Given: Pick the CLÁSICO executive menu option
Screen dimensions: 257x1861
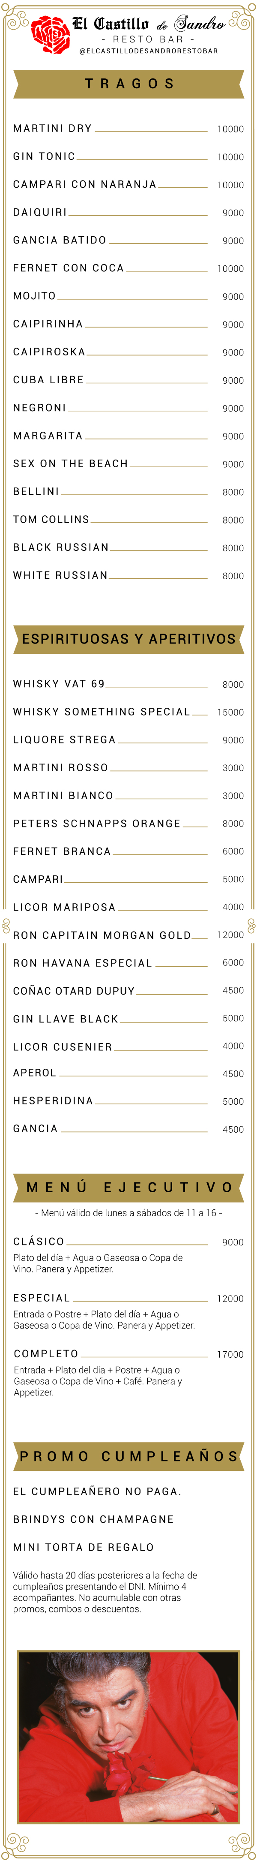Looking at the screenshot, I should click(39, 1241).
